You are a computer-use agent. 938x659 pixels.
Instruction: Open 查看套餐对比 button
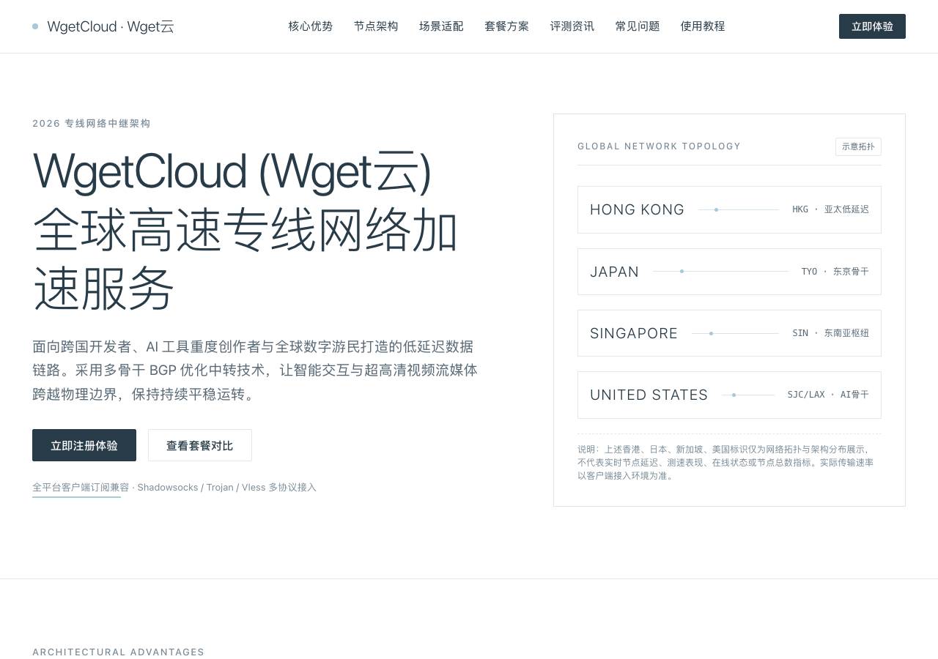200,445
